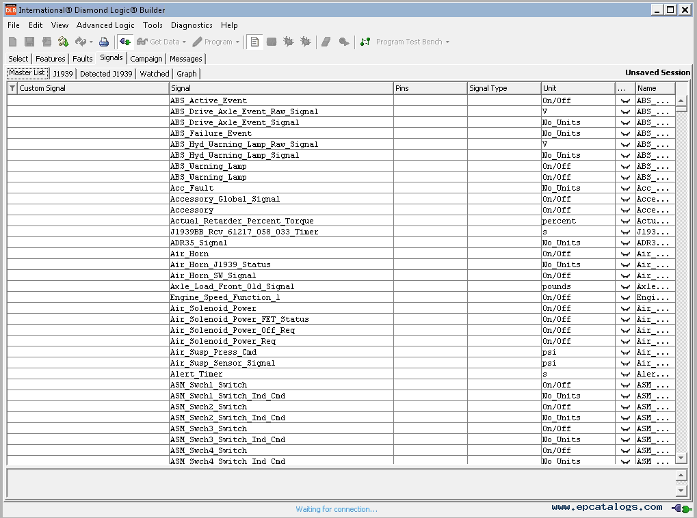
Task: Switch to the Detected J1939 tab
Action: click(x=106, y=74)
